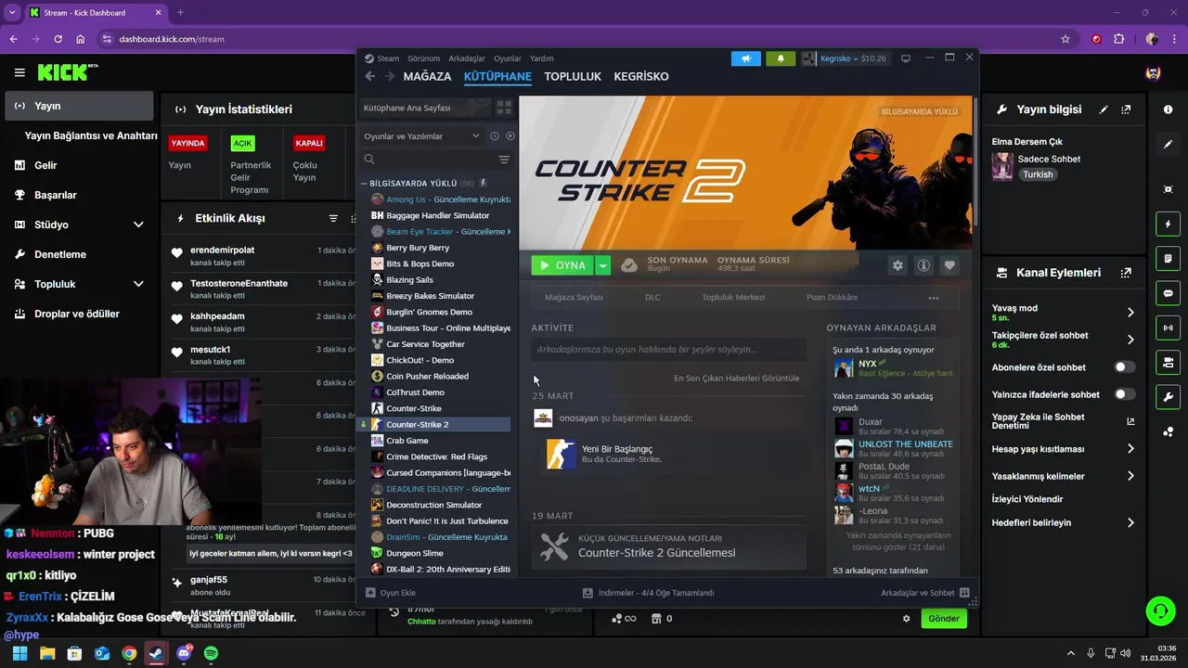
Task: Pop out the Kanal Eylemleri panel
Action: 1126,273
